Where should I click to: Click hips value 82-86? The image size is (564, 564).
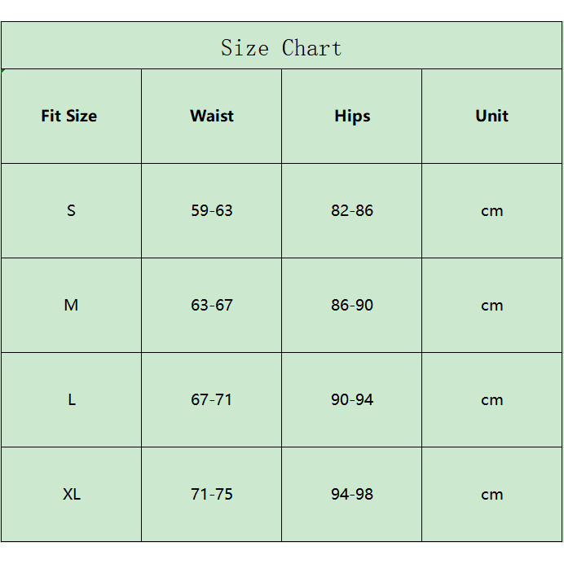352,210
